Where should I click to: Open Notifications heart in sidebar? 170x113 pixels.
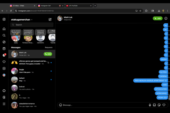coord(4,62)
